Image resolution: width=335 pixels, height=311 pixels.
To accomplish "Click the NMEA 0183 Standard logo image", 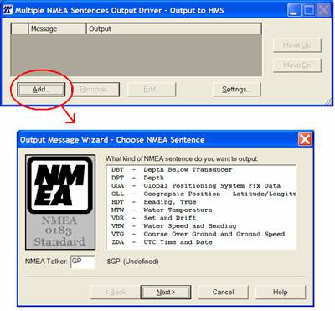I will point(60,202).
